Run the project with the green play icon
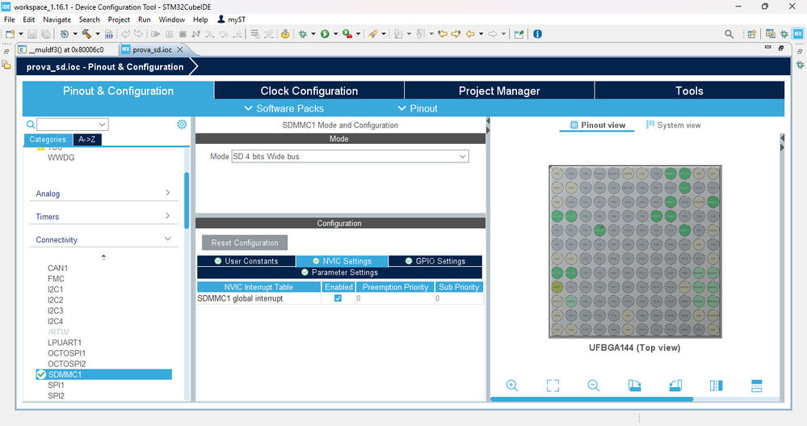The height and width of the screenshot is (426, 807). [325, 34]
